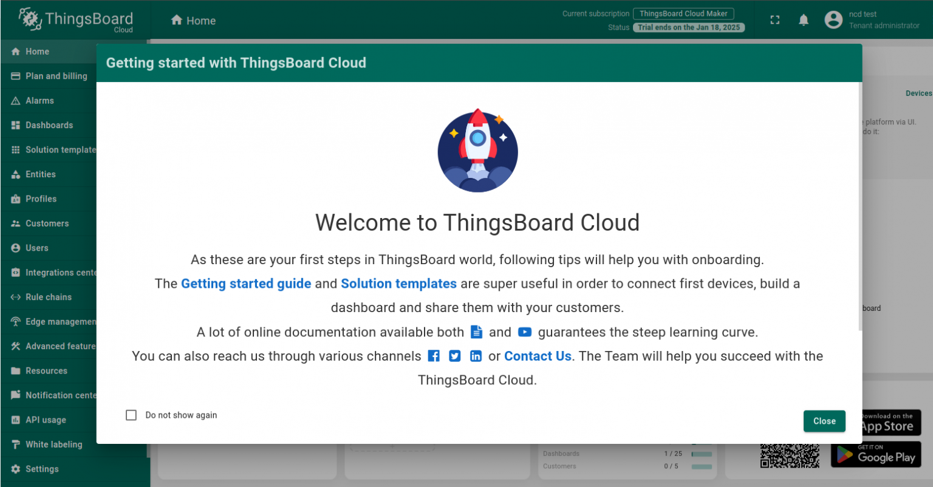Click the Dashboards sidebar icon
The image size is (933, 487).
(x=15, y=125)
